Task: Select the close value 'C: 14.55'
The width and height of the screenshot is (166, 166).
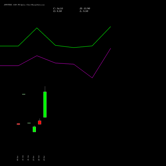Action: pos(58,9)
